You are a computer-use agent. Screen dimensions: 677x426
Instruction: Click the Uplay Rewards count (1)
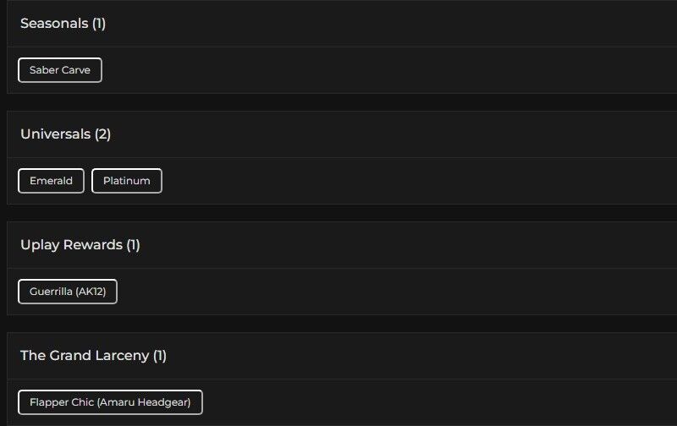[133, 245]
